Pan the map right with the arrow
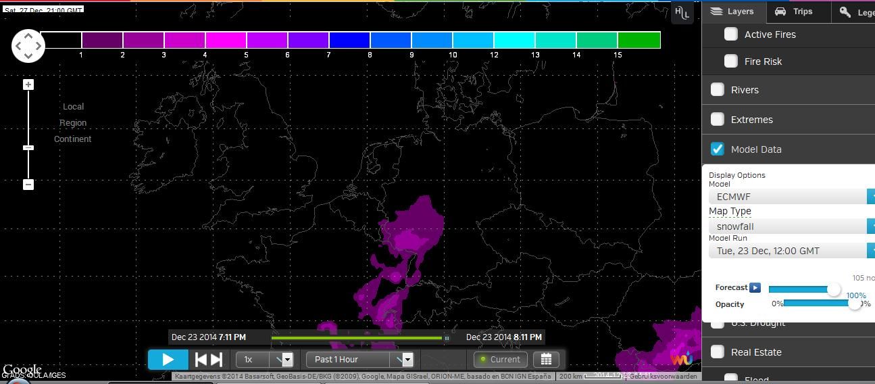The image size is (875, 384). coord(39,46)
